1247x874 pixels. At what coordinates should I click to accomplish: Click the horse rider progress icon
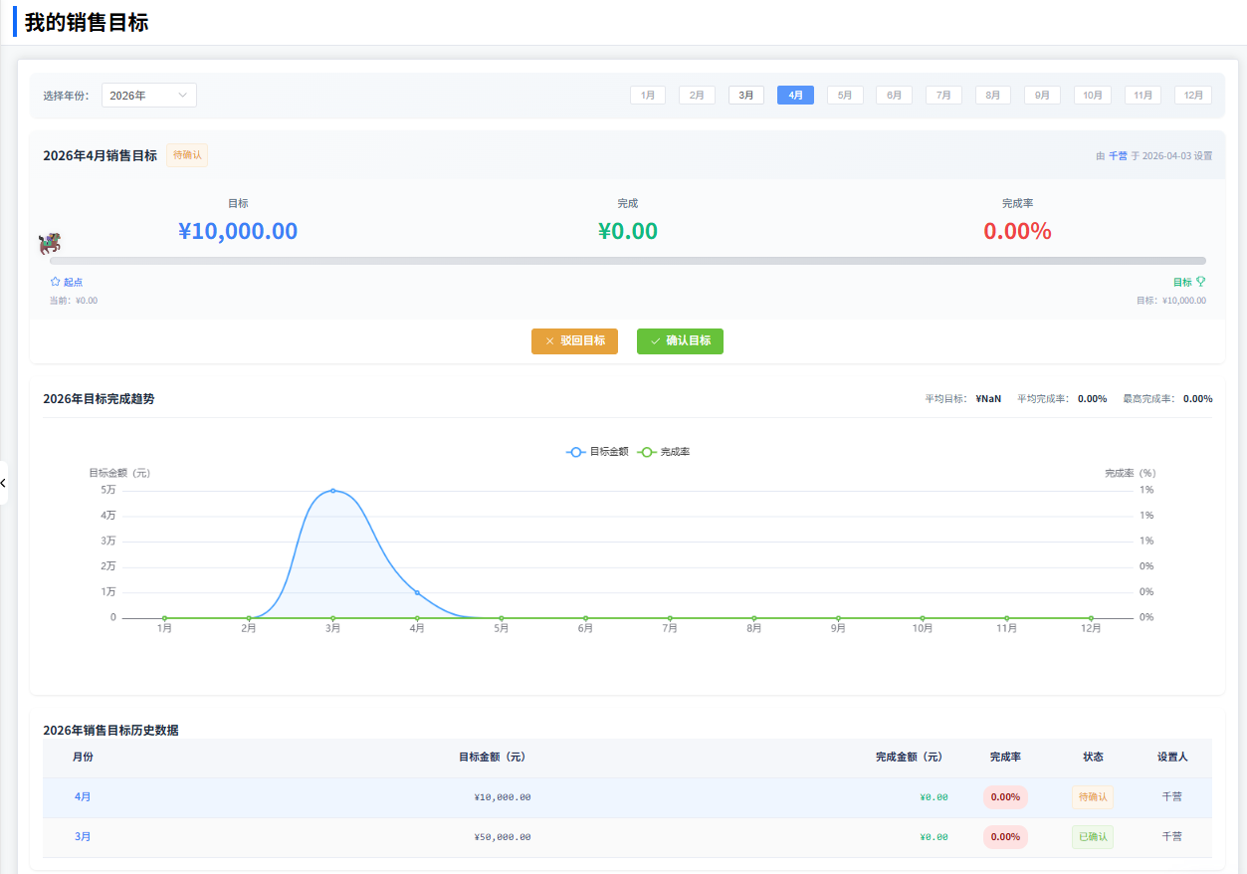point(50,244)
